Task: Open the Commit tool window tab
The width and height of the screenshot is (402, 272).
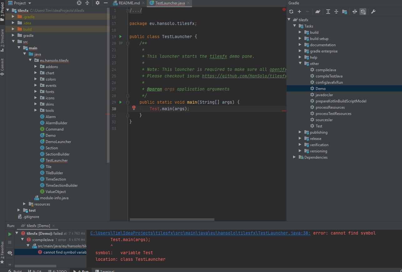Action: [x=3, y=67]
